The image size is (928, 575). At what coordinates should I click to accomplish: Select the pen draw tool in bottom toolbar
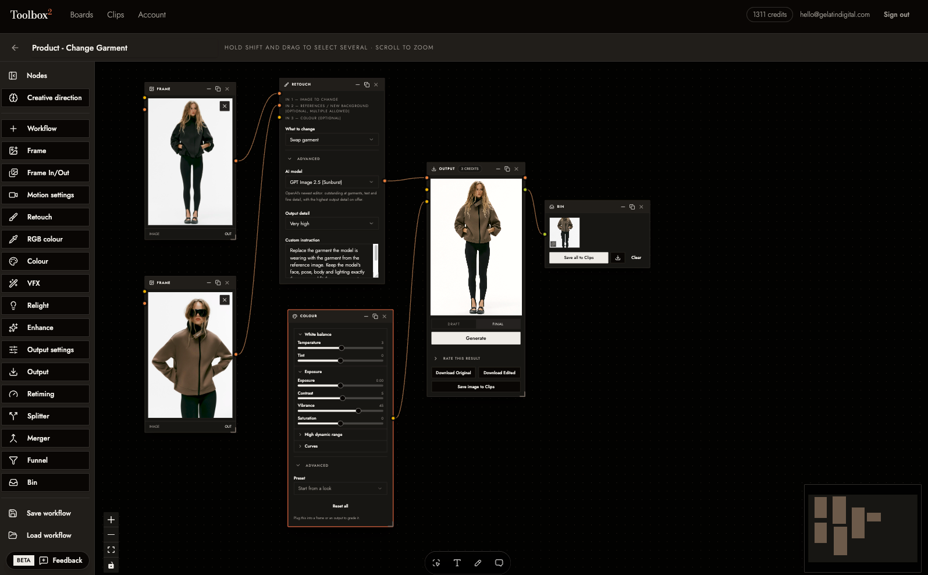point(478,563)
